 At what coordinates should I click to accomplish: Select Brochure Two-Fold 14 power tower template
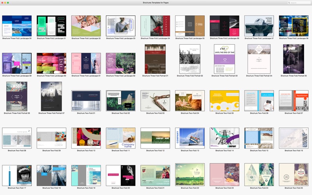tap(225, 138)
